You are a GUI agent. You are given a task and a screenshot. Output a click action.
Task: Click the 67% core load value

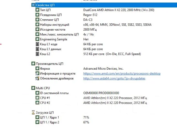pyautogui.click(x=86, y=122)
